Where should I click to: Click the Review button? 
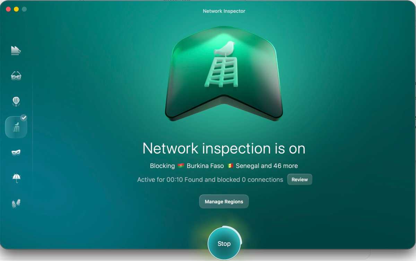(x=300, y=179)
